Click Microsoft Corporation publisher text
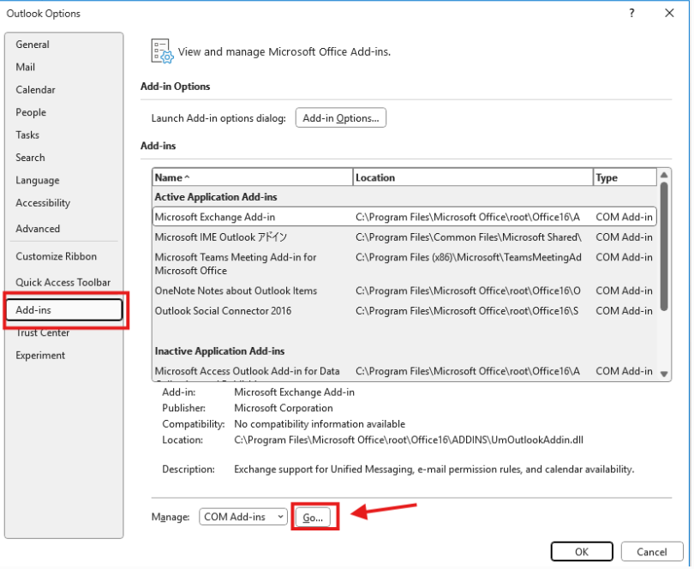The height and width of the screenshot is (569, 694). (x=284, y=408)
